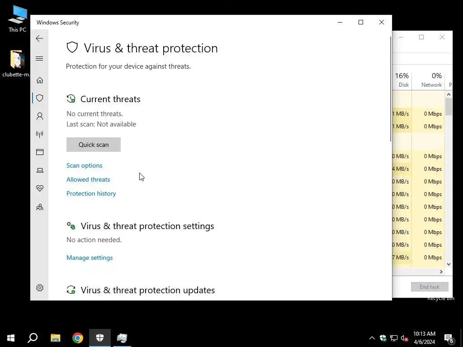This screenshot has width=463, height=347.
Task: Open Firewall & network protection via the antenna icon
Action: tap(40, 134)
